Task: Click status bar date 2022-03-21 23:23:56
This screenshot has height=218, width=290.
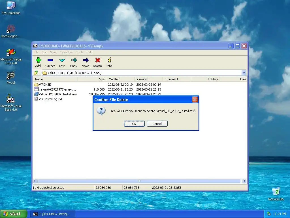Action: 167,188
